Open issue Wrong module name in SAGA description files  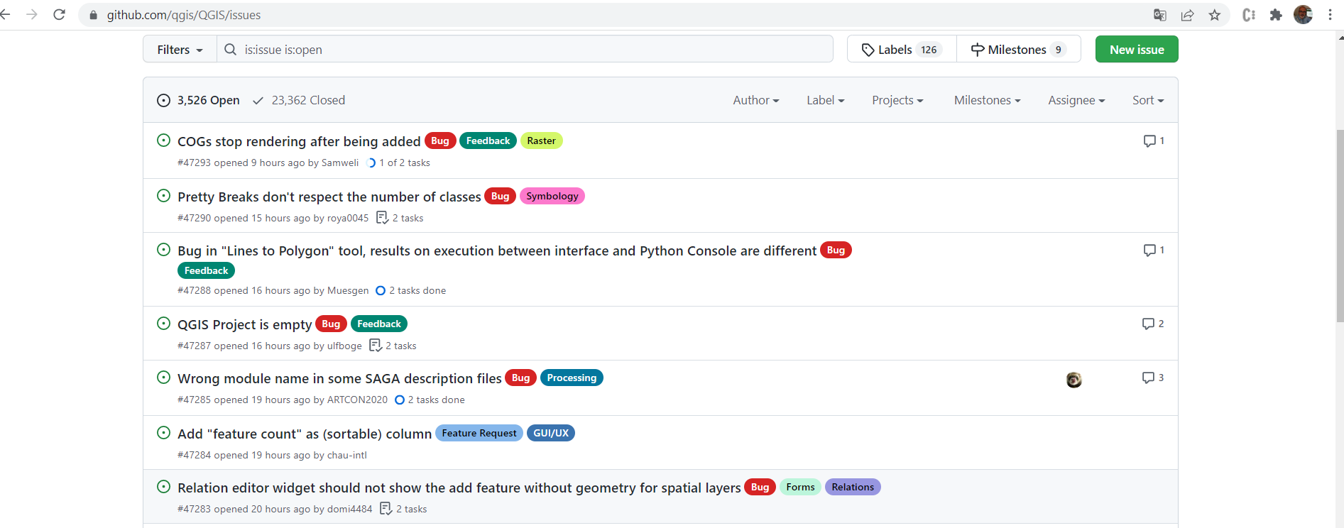pyautogui.click(x=339, y=378)
